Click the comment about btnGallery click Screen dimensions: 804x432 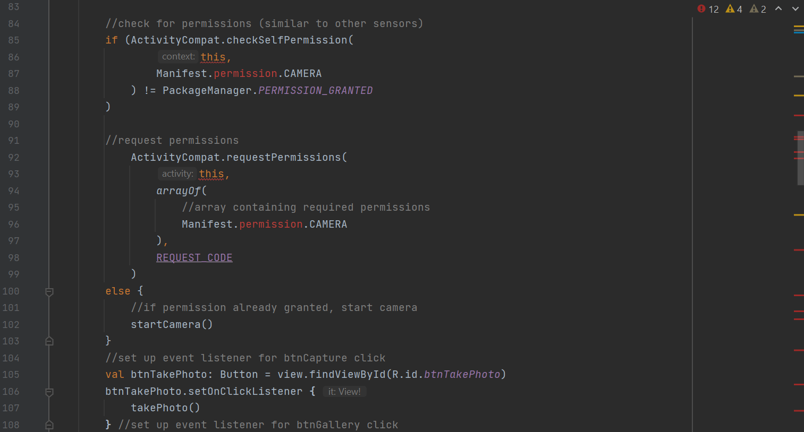coord(258,425)
